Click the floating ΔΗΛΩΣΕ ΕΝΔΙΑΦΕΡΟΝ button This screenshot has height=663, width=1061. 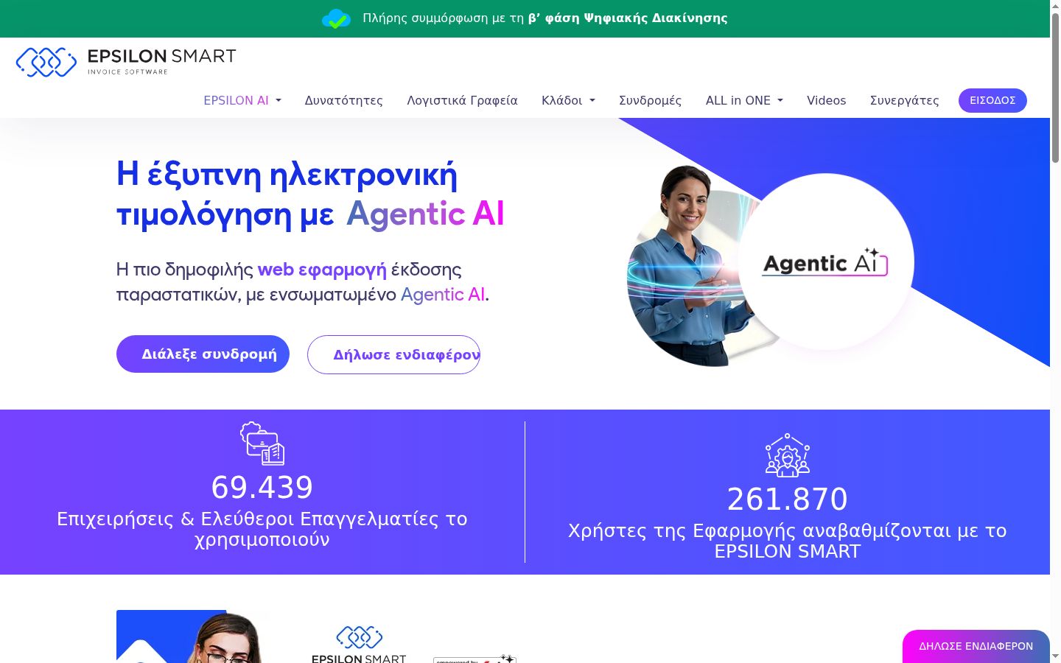976,646
